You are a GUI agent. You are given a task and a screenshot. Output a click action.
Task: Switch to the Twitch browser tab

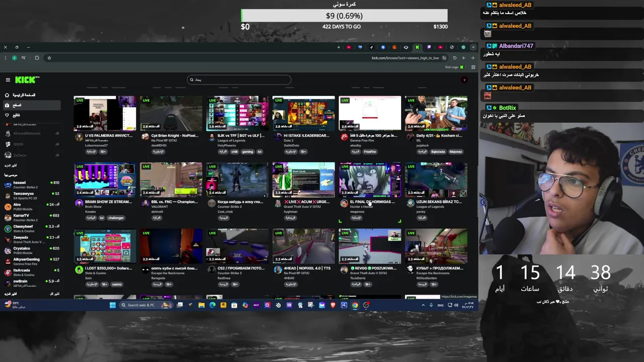pyautogui.click(x=429, y=47)
